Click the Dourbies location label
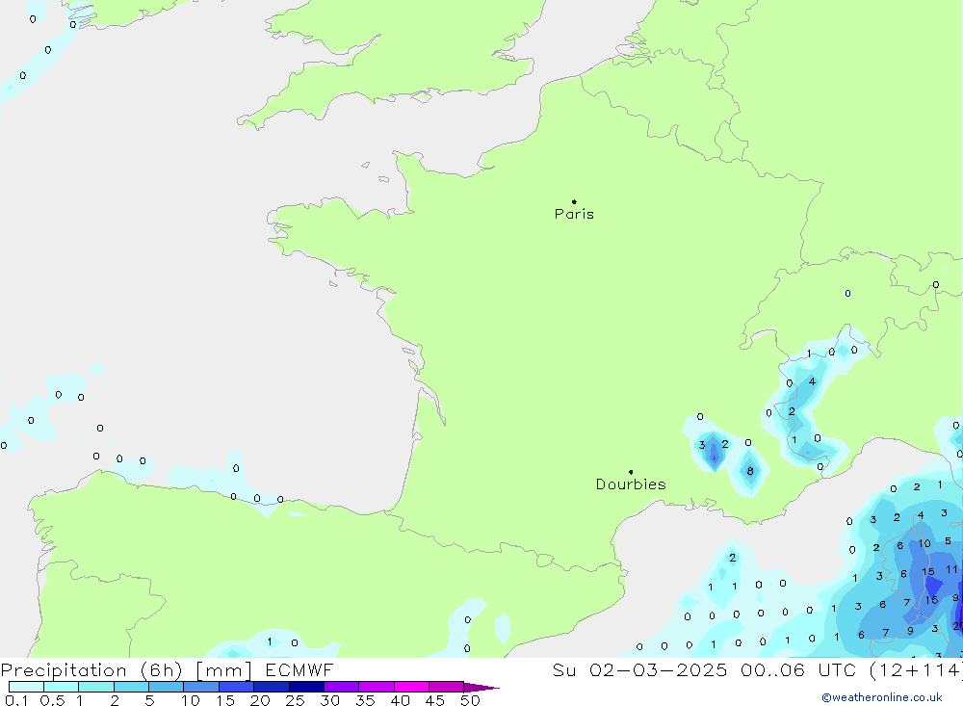 pos(631,484)
